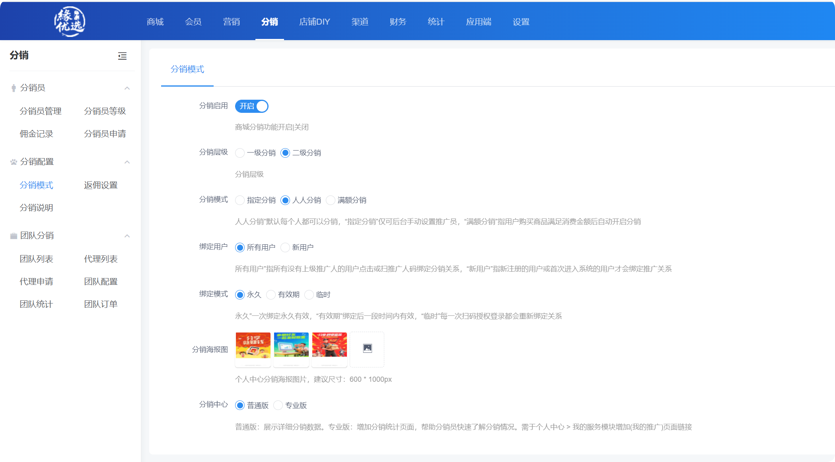Click the person icon beside 分销员
Viewport: 835px width, 462px height.
(x=14, y=88)
